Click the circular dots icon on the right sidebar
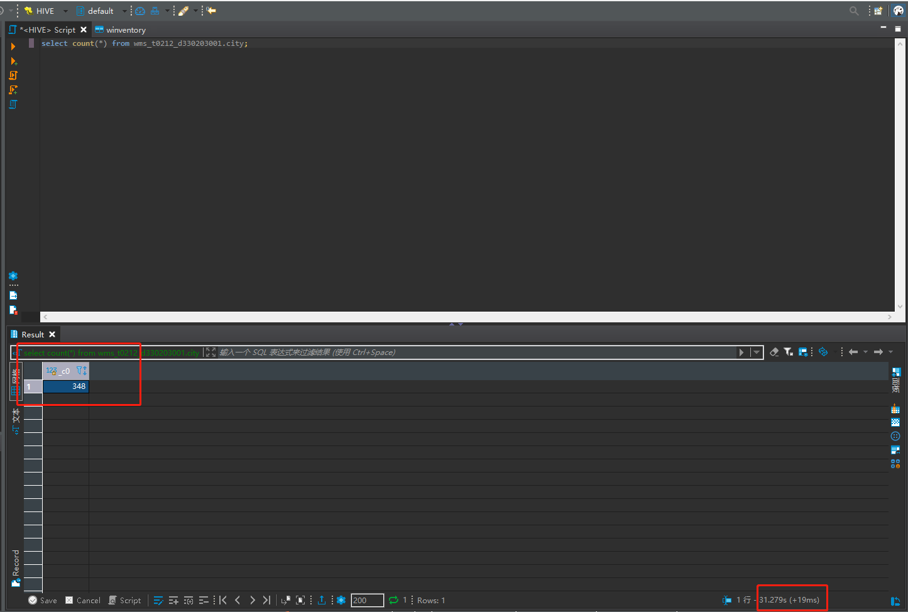Screen dimensions: 908x612 tap(895, 436)
